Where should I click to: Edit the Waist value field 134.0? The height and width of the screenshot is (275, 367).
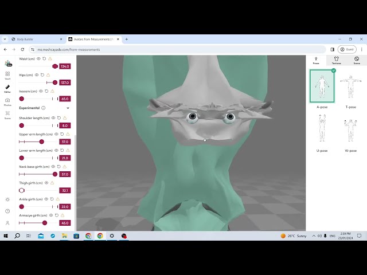tap(65, 66)
